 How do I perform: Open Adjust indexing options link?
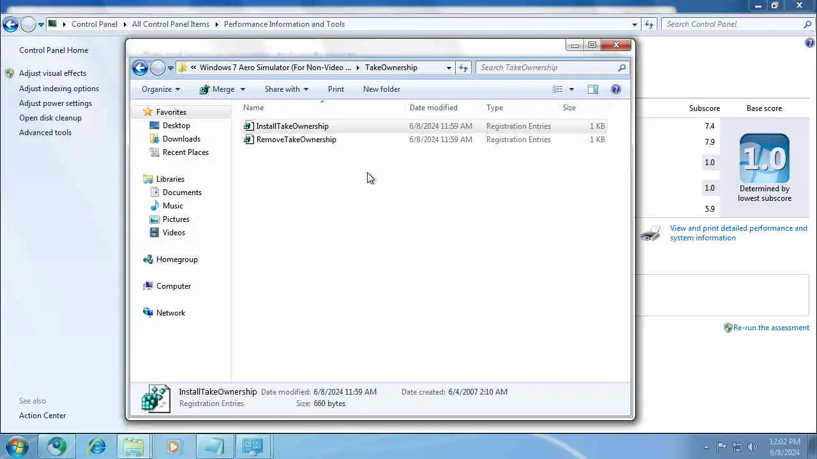[x=59, y=89]
